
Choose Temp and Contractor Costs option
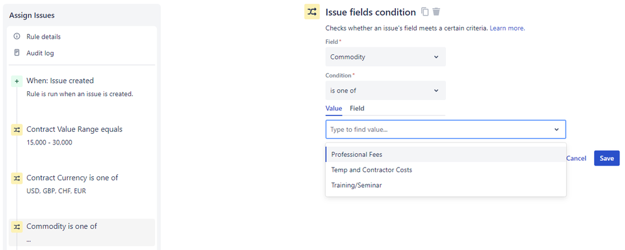pos(371,170)
